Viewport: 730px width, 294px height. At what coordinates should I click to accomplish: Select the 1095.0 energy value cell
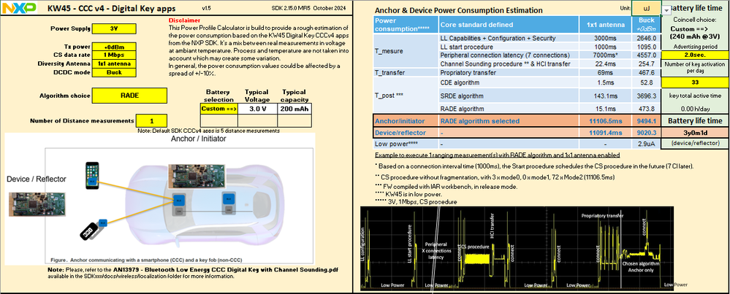[x=646, y=47]
